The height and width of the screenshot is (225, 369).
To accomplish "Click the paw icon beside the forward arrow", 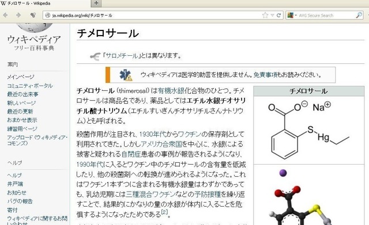I will 33,16.
